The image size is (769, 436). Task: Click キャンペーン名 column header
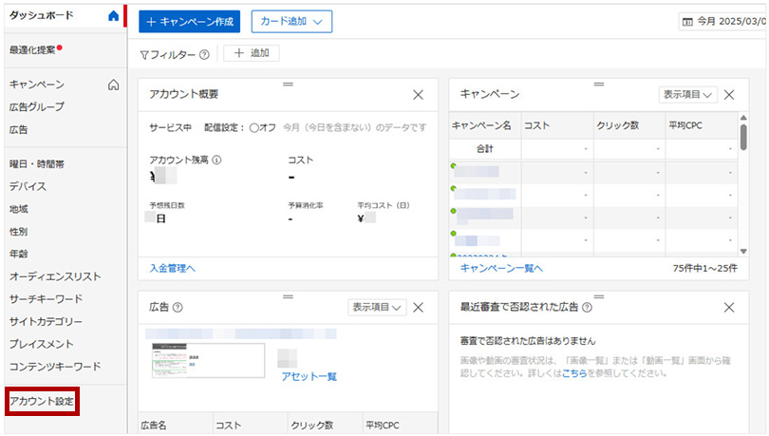click(x=481, y=126)
